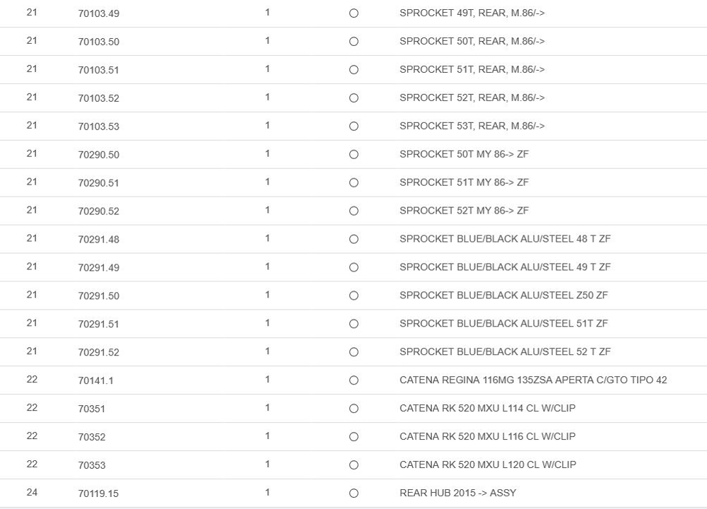Open part number 70290.52

coord(98,211)
